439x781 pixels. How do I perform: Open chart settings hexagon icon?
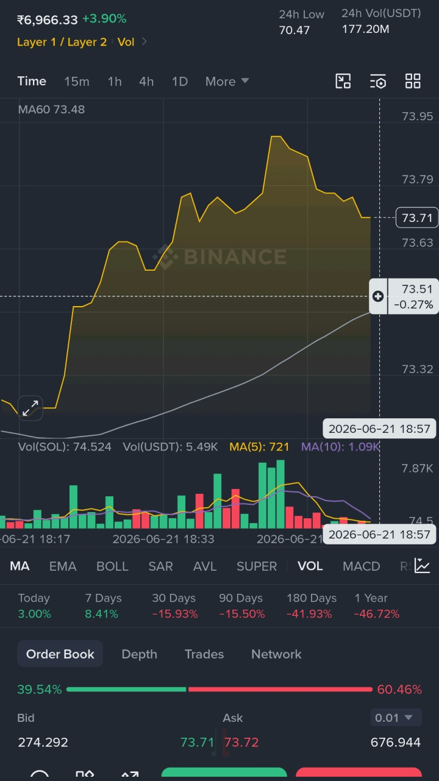tap(378, 81)
